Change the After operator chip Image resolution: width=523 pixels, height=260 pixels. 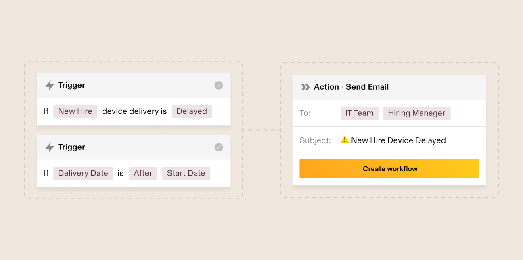coord(143,173)
